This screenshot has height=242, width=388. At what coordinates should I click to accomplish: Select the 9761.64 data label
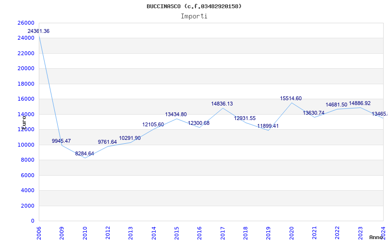click(107, 142)
